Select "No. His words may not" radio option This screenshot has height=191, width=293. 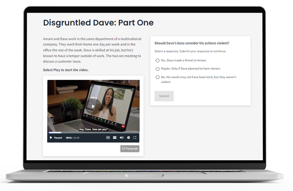(x=158, y=77)
